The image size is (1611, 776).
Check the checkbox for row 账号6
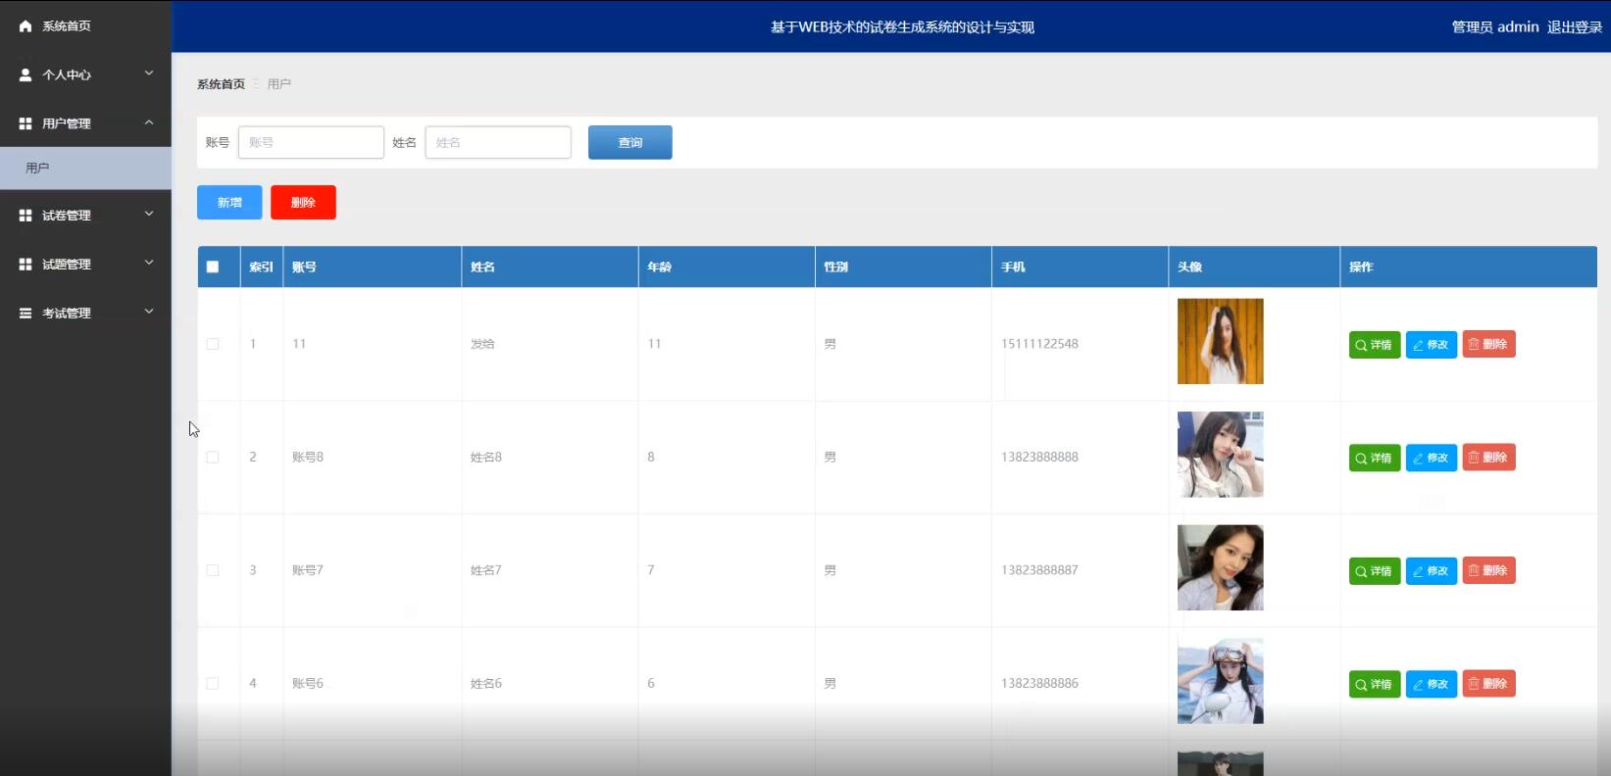[x=213, y=684]
